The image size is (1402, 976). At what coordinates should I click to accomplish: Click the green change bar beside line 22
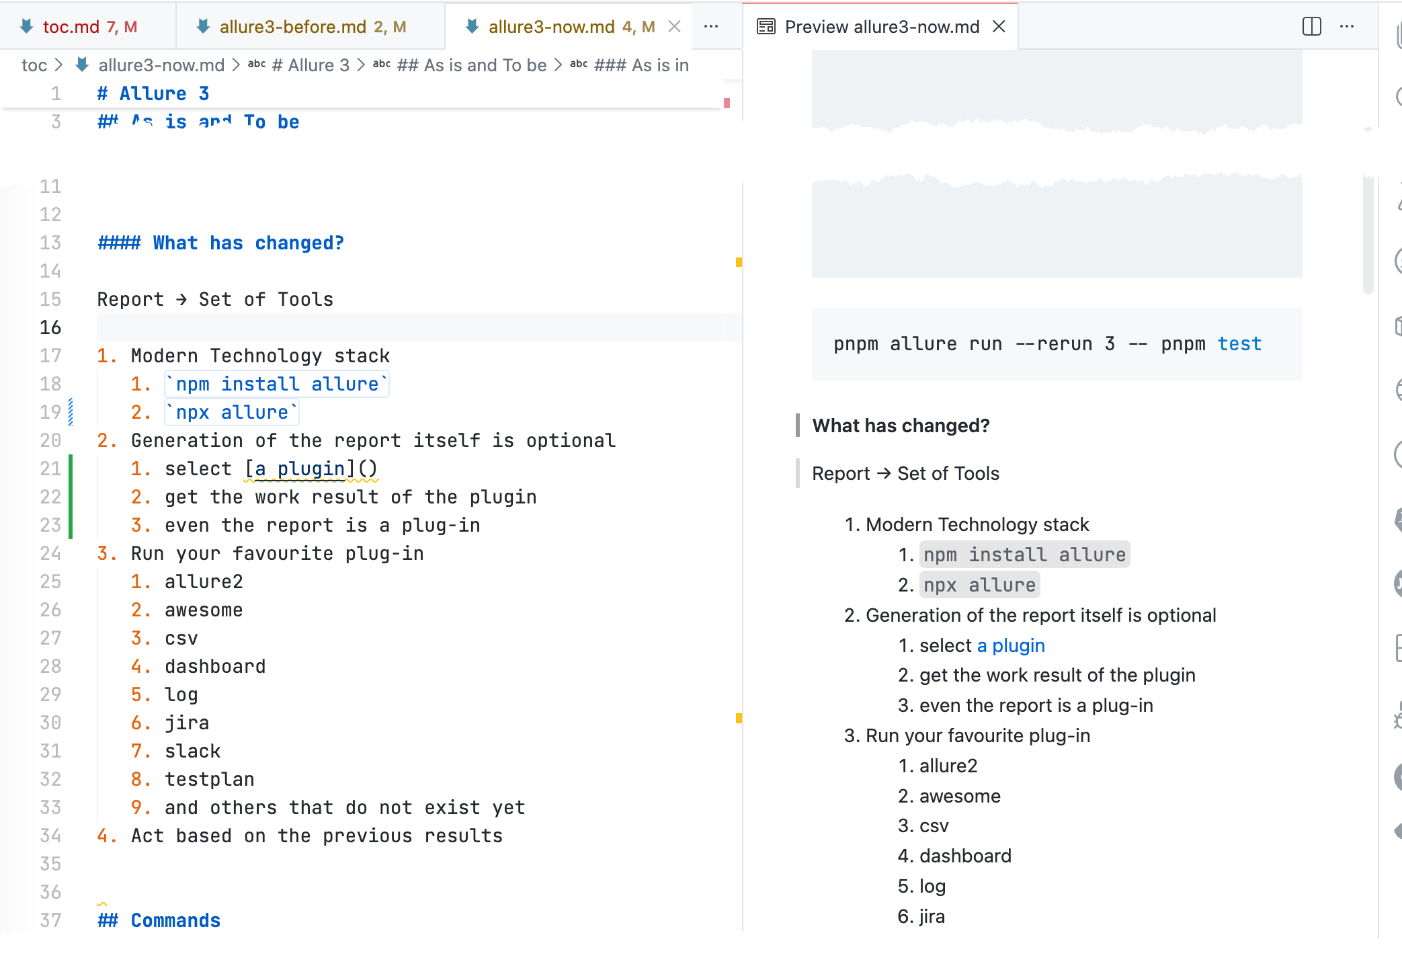tap(71, 497)
